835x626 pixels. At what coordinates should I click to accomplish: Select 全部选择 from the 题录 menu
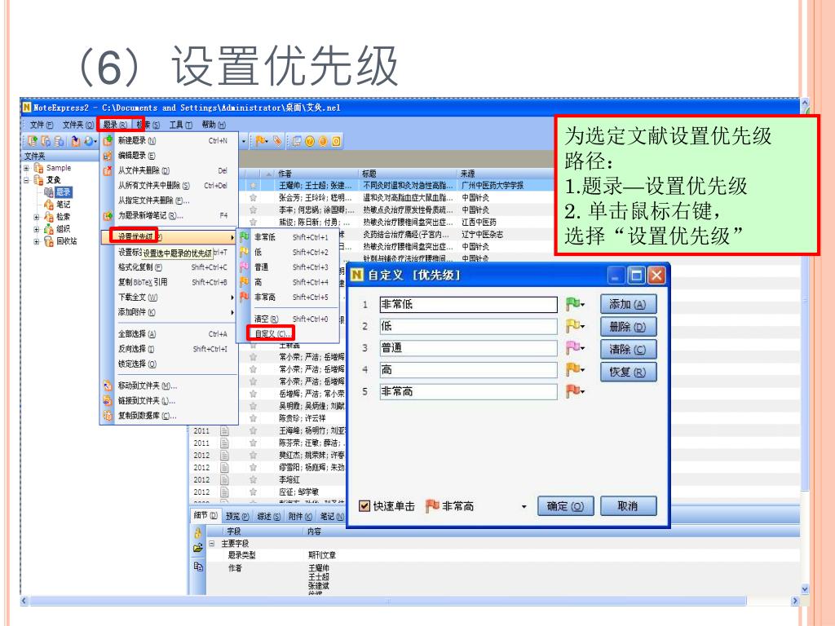point(169,333)
